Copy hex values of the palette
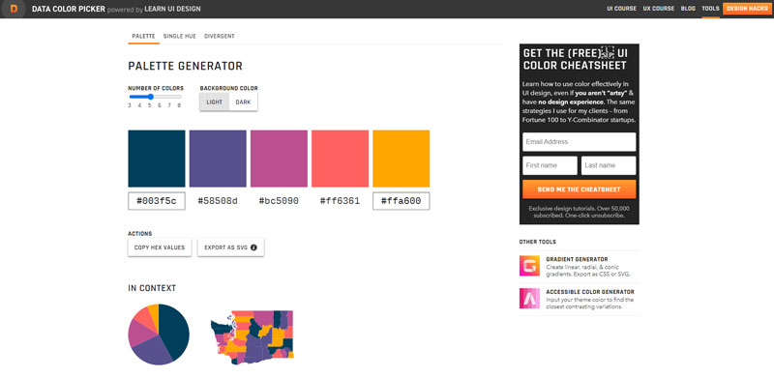 [x=160, y=247]
